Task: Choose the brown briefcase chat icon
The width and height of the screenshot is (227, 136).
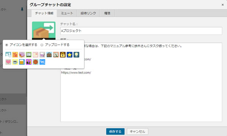Action: point(49,55)
